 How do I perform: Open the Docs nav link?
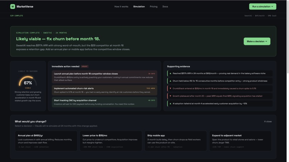[x=165, y=7]
